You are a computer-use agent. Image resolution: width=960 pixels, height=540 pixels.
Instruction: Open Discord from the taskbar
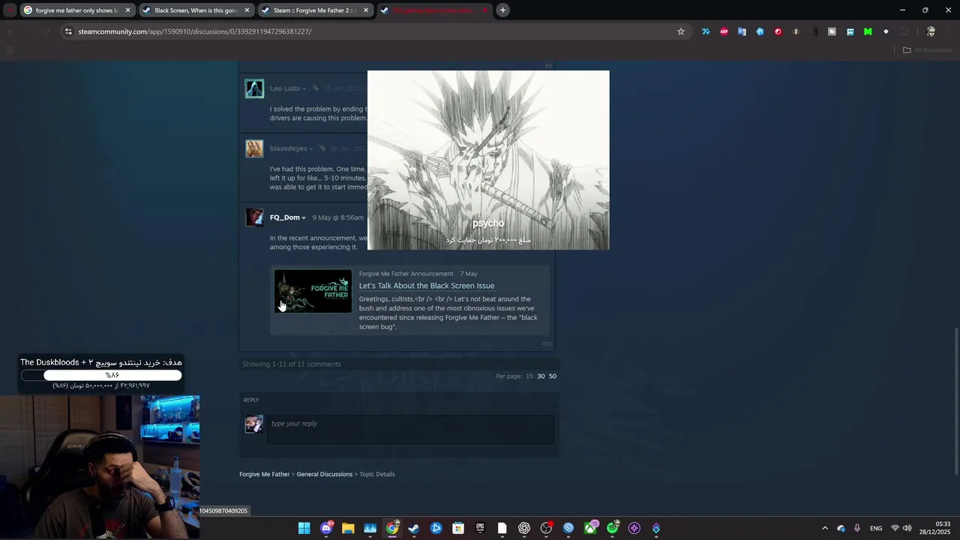click(326, 528)
